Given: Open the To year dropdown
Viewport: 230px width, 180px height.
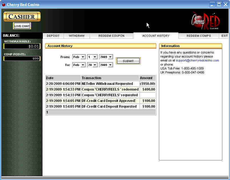Looking at the screenshot, I should (x=106, y=65).
